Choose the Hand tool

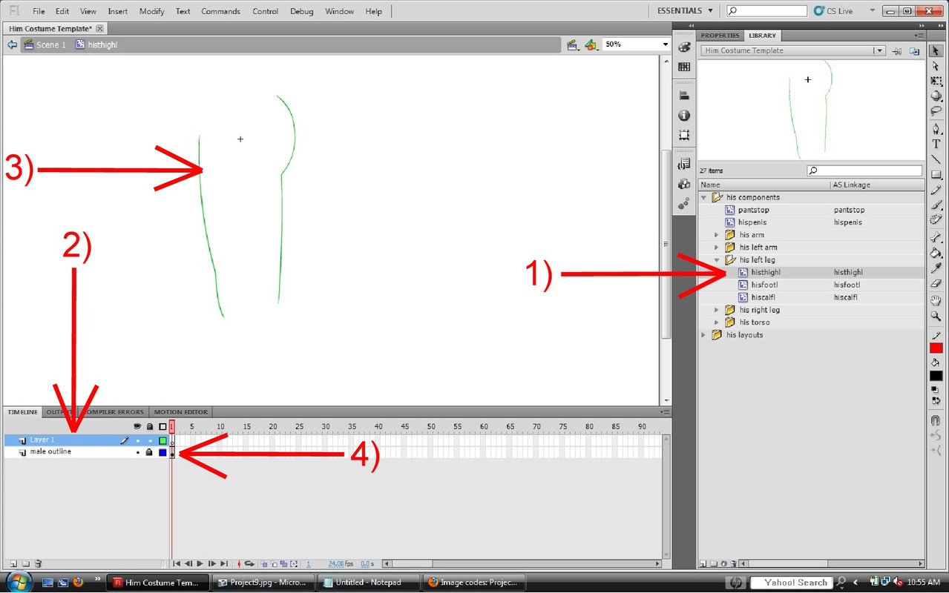936,301
